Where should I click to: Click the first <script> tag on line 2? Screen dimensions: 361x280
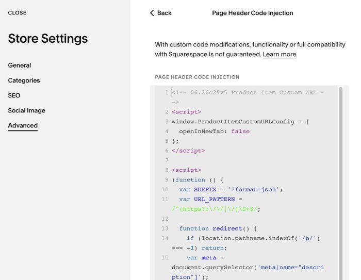pos(187,112)
